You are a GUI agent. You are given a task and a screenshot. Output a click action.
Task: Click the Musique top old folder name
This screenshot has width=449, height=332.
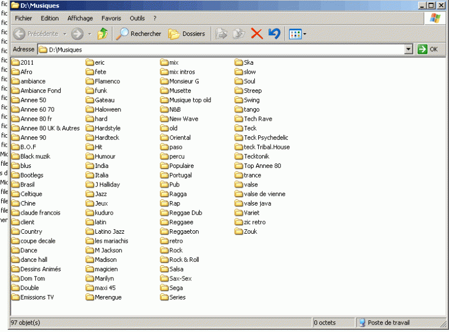pyautogui.click(x=190, y=100)
